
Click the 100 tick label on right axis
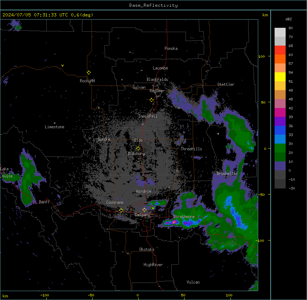[x=261, y=56]
